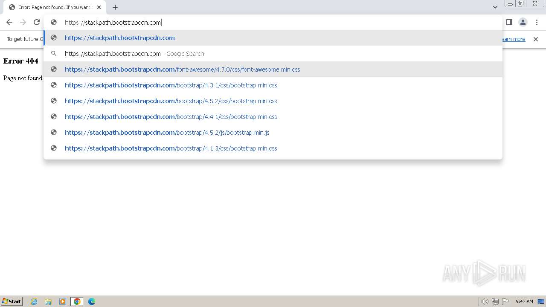Select the font-awesome 4.7.0 css suggestion
546x307 pixels.
click(273, 70)
